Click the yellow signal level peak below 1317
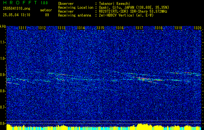The width and height of the screenshot is (204, 130). pyautogui.click(x=142, y=126)
